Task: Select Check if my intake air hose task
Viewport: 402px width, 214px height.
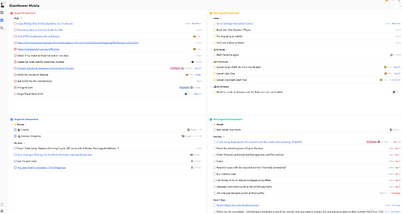Action: [x=43, y=55]
